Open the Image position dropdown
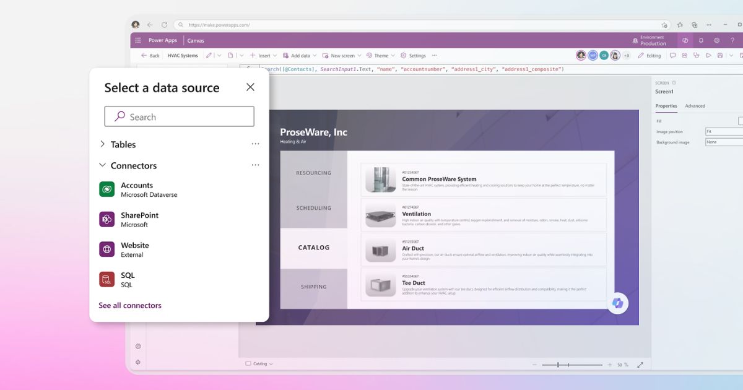 pyautogui.click(x=724, y=132)
